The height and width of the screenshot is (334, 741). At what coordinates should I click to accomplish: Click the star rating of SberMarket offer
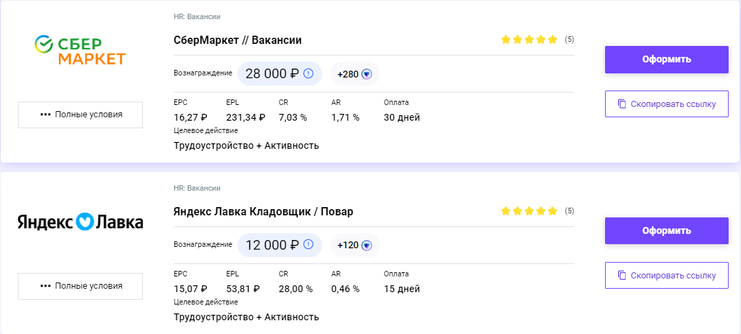[x=529, y=40]
